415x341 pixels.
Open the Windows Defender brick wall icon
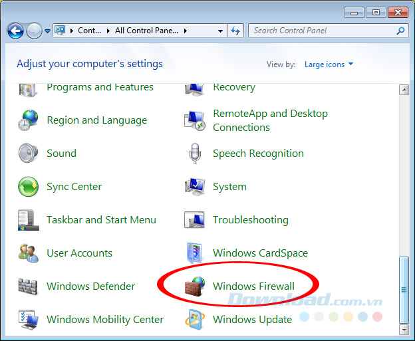[x=27, y=286]
